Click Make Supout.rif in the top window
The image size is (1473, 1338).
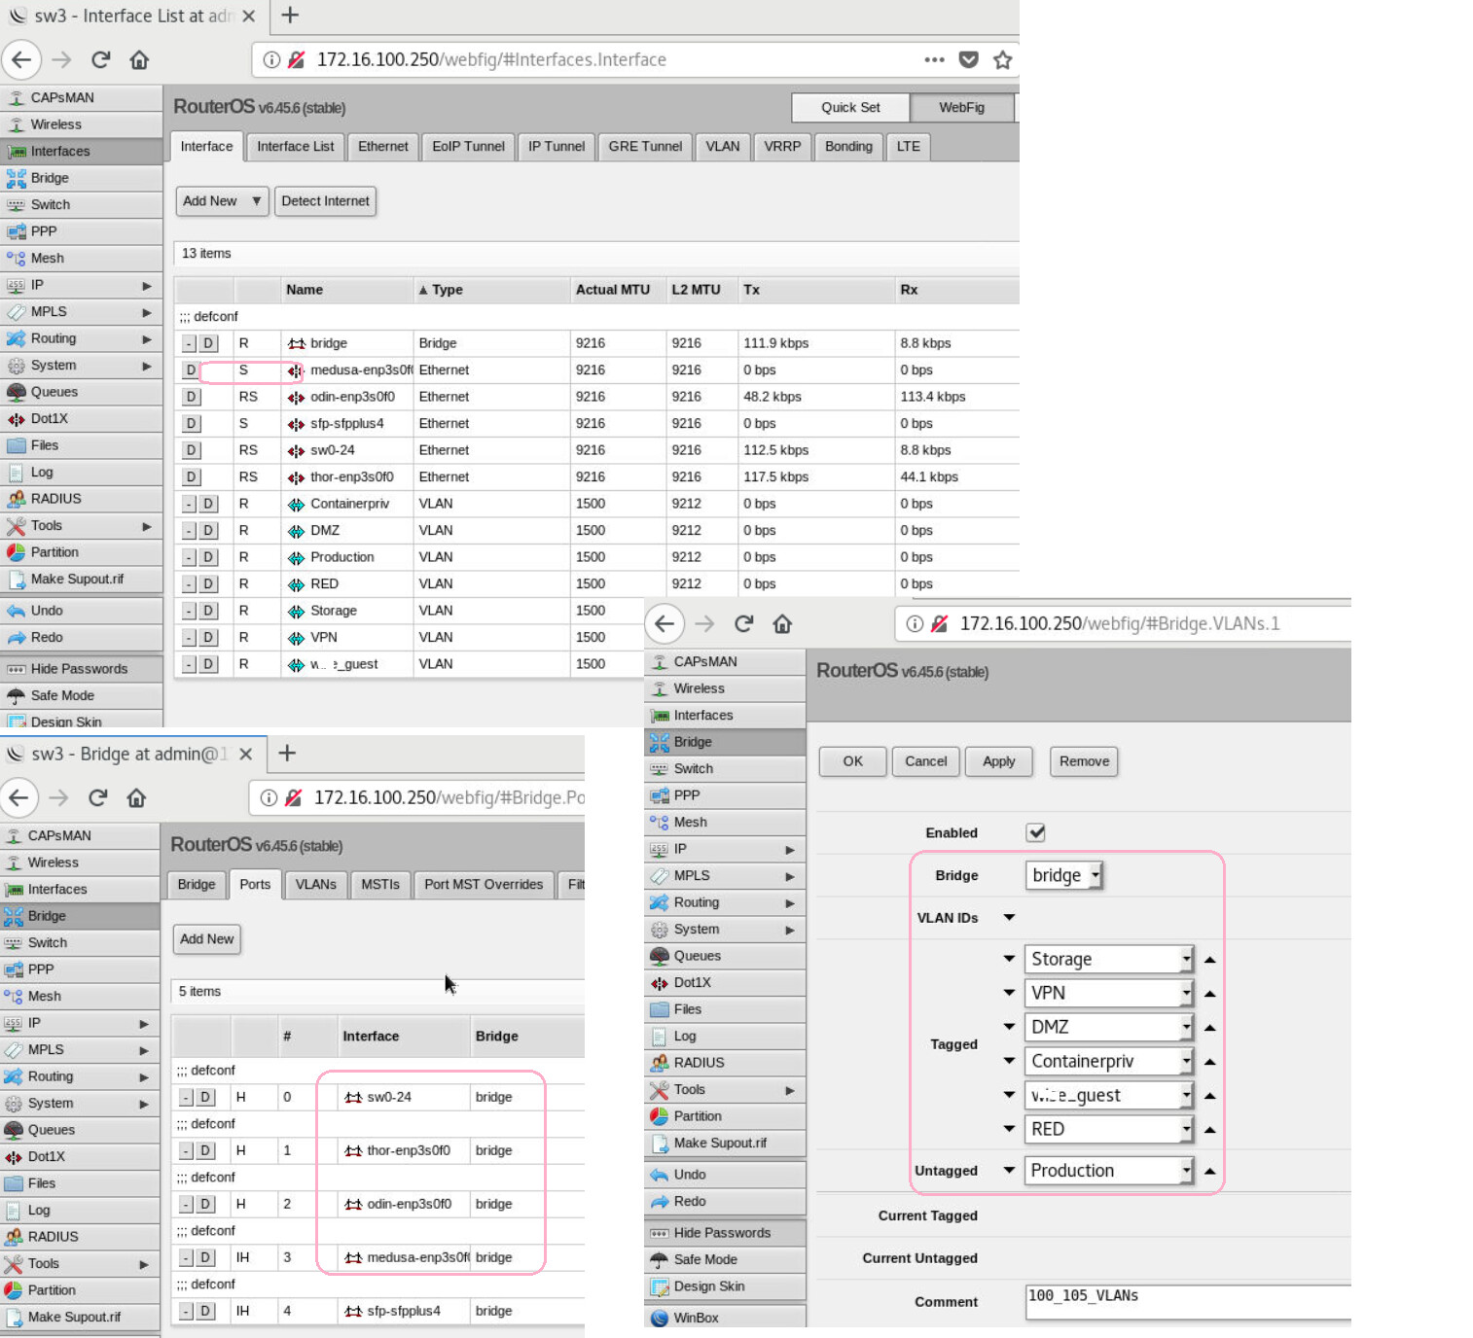[x=81, y=579]
